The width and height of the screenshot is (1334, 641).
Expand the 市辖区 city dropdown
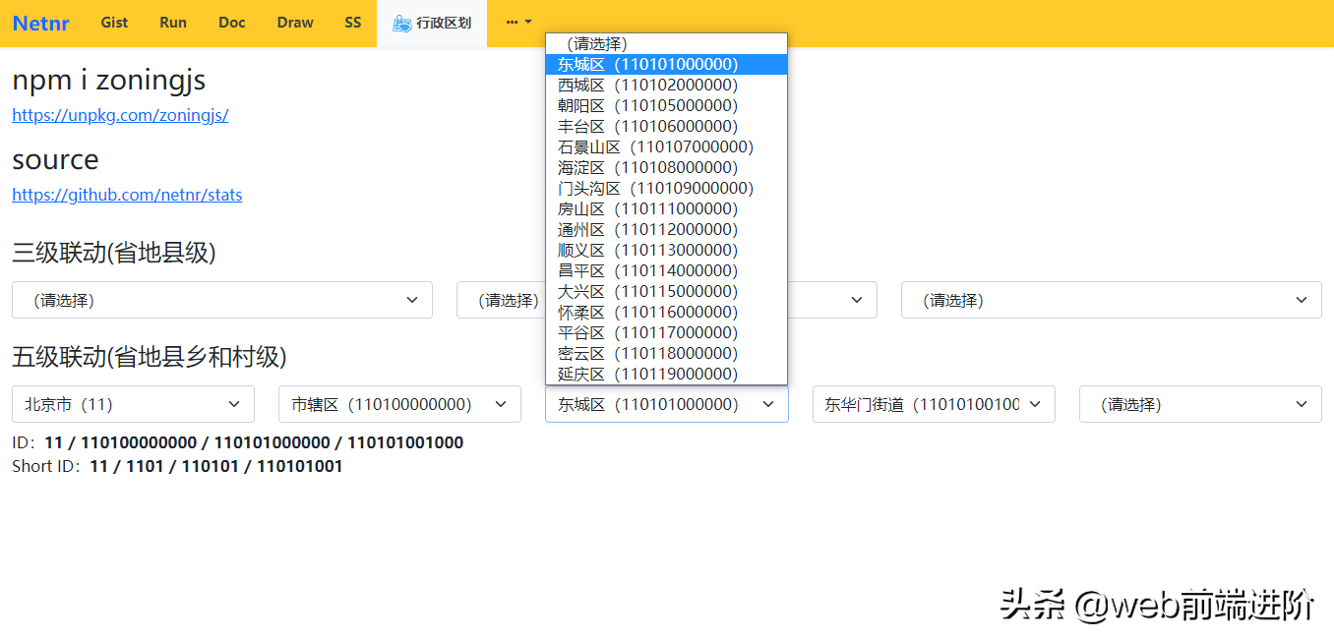(399, 404)
